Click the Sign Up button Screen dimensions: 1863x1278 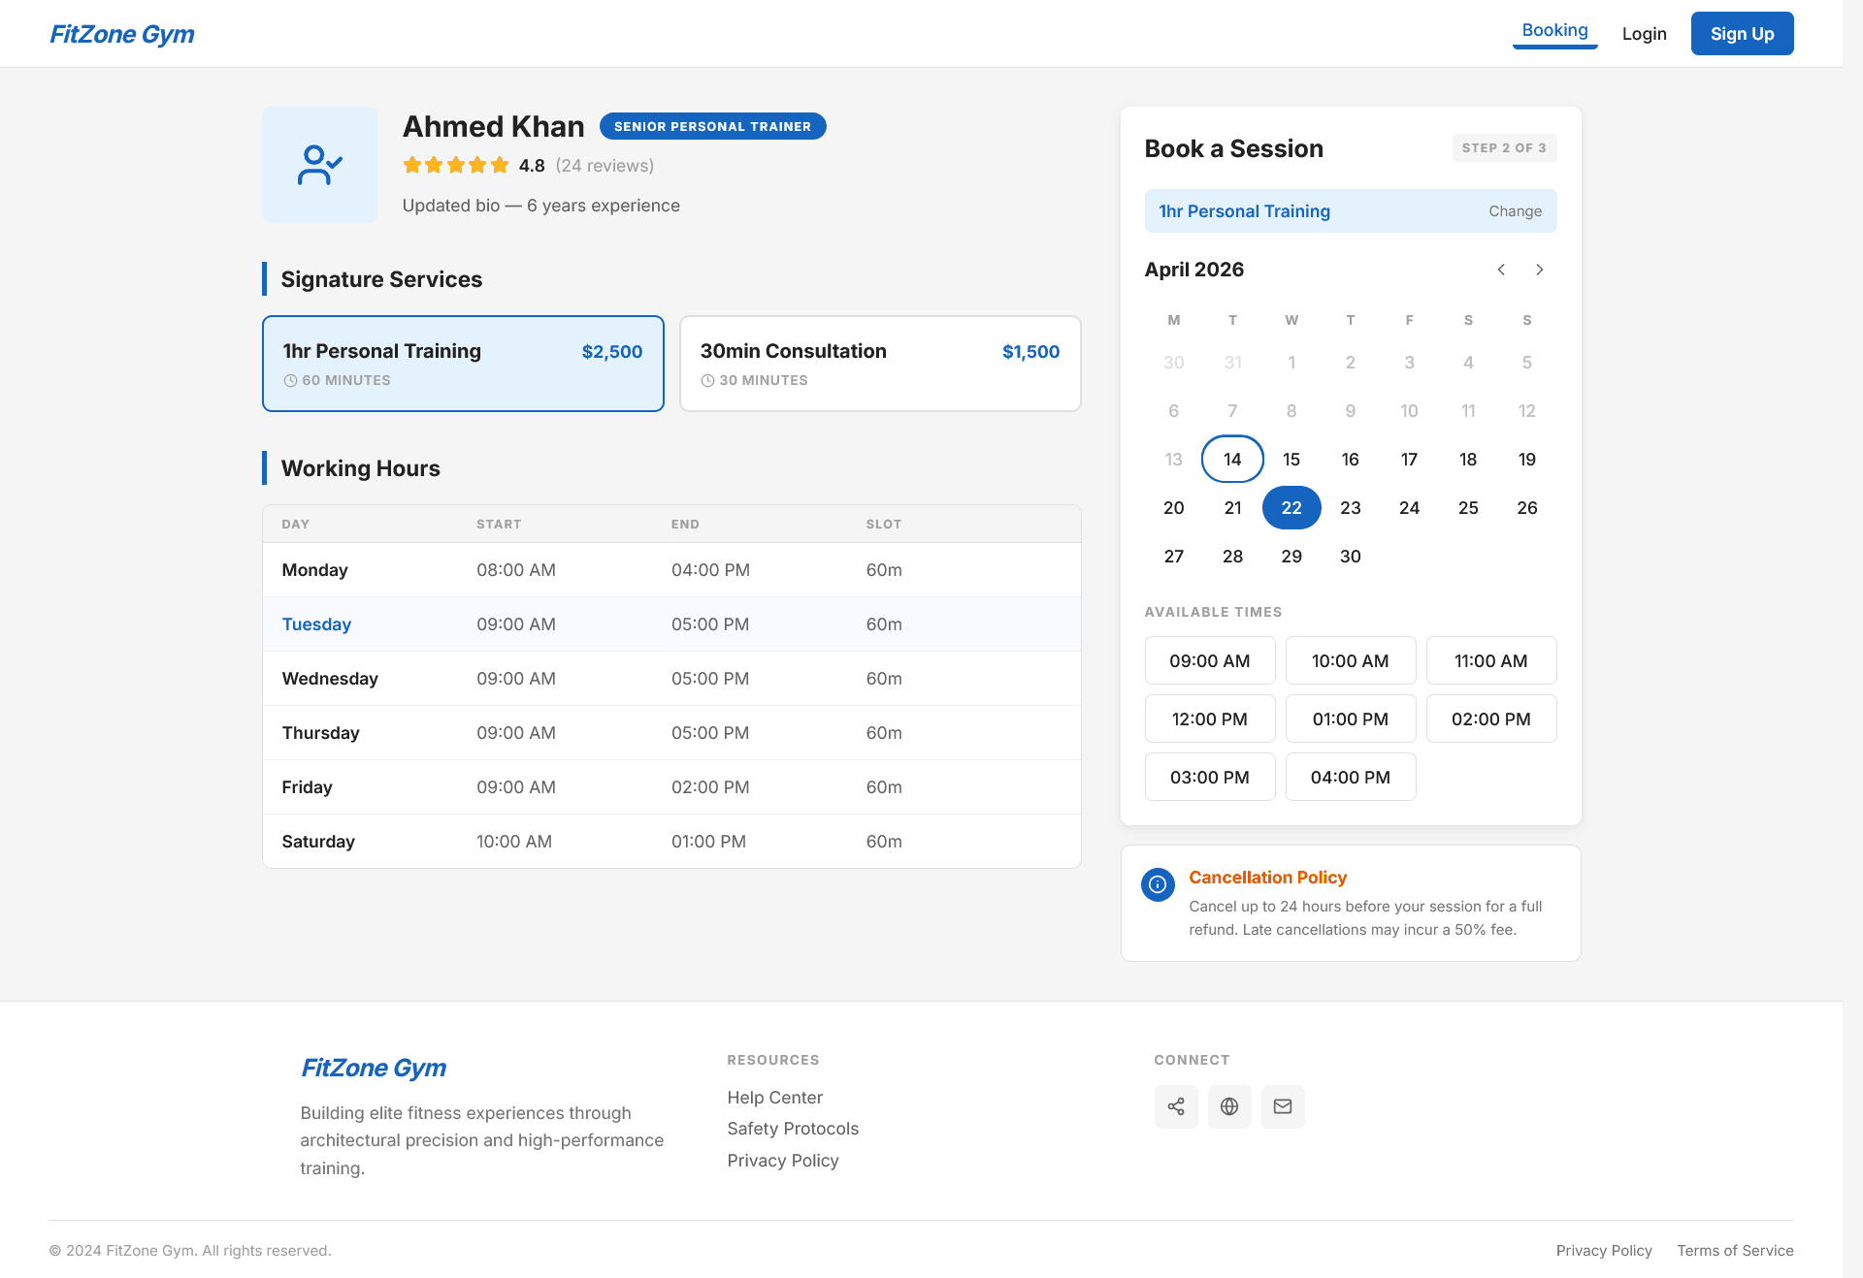click(x=1742, y=33)
